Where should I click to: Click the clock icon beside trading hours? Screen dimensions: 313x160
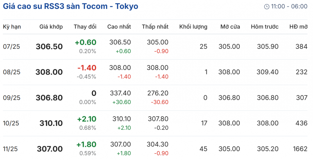point(267,7)
